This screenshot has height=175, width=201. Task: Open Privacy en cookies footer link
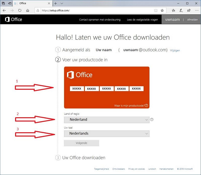point(136,169)
